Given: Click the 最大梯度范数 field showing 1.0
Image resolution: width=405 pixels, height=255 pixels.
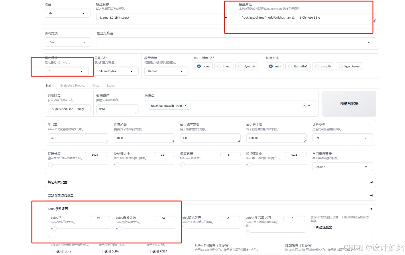Looking at the screenshot, I should (x=210, y=138).
